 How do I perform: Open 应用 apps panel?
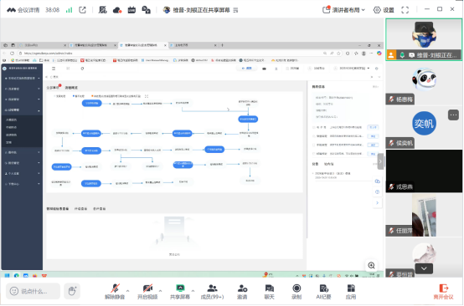tap(351, 291)
